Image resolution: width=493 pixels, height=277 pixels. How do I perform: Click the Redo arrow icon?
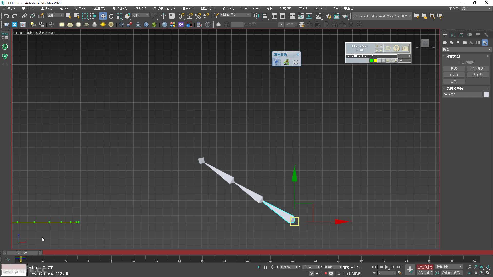[x=15, y=16]
